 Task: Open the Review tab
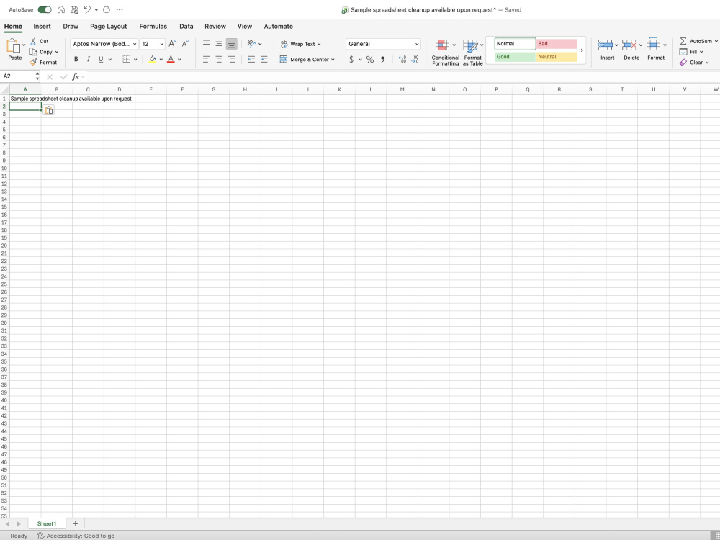tap(215, 26)
